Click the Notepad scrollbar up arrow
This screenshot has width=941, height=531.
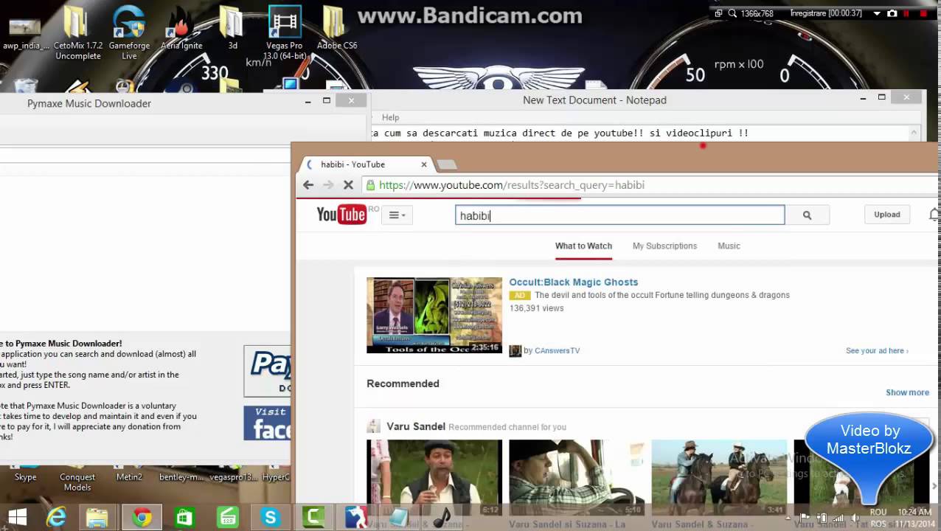(914, 133)
